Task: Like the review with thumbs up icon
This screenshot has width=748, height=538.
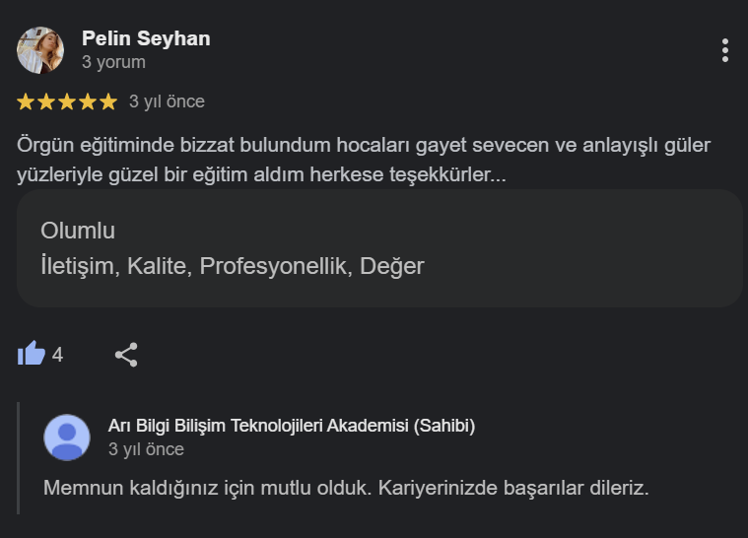Action: [32, 354]
